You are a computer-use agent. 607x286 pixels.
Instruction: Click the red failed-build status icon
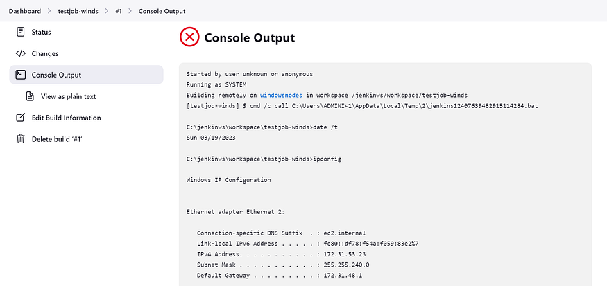coord(189,37)
